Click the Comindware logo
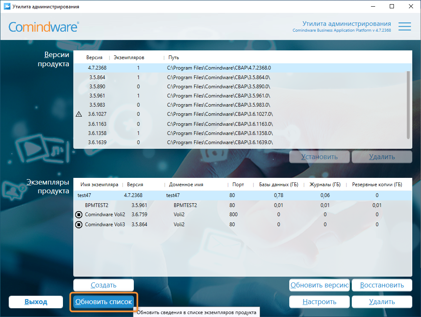 click(44, 27)
